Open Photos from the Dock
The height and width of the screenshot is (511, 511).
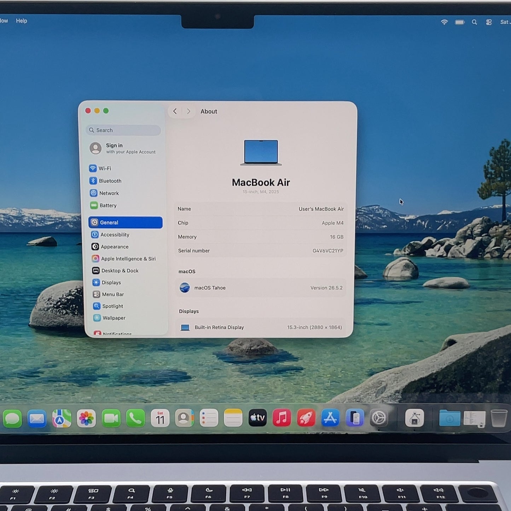tap(86, 419)
